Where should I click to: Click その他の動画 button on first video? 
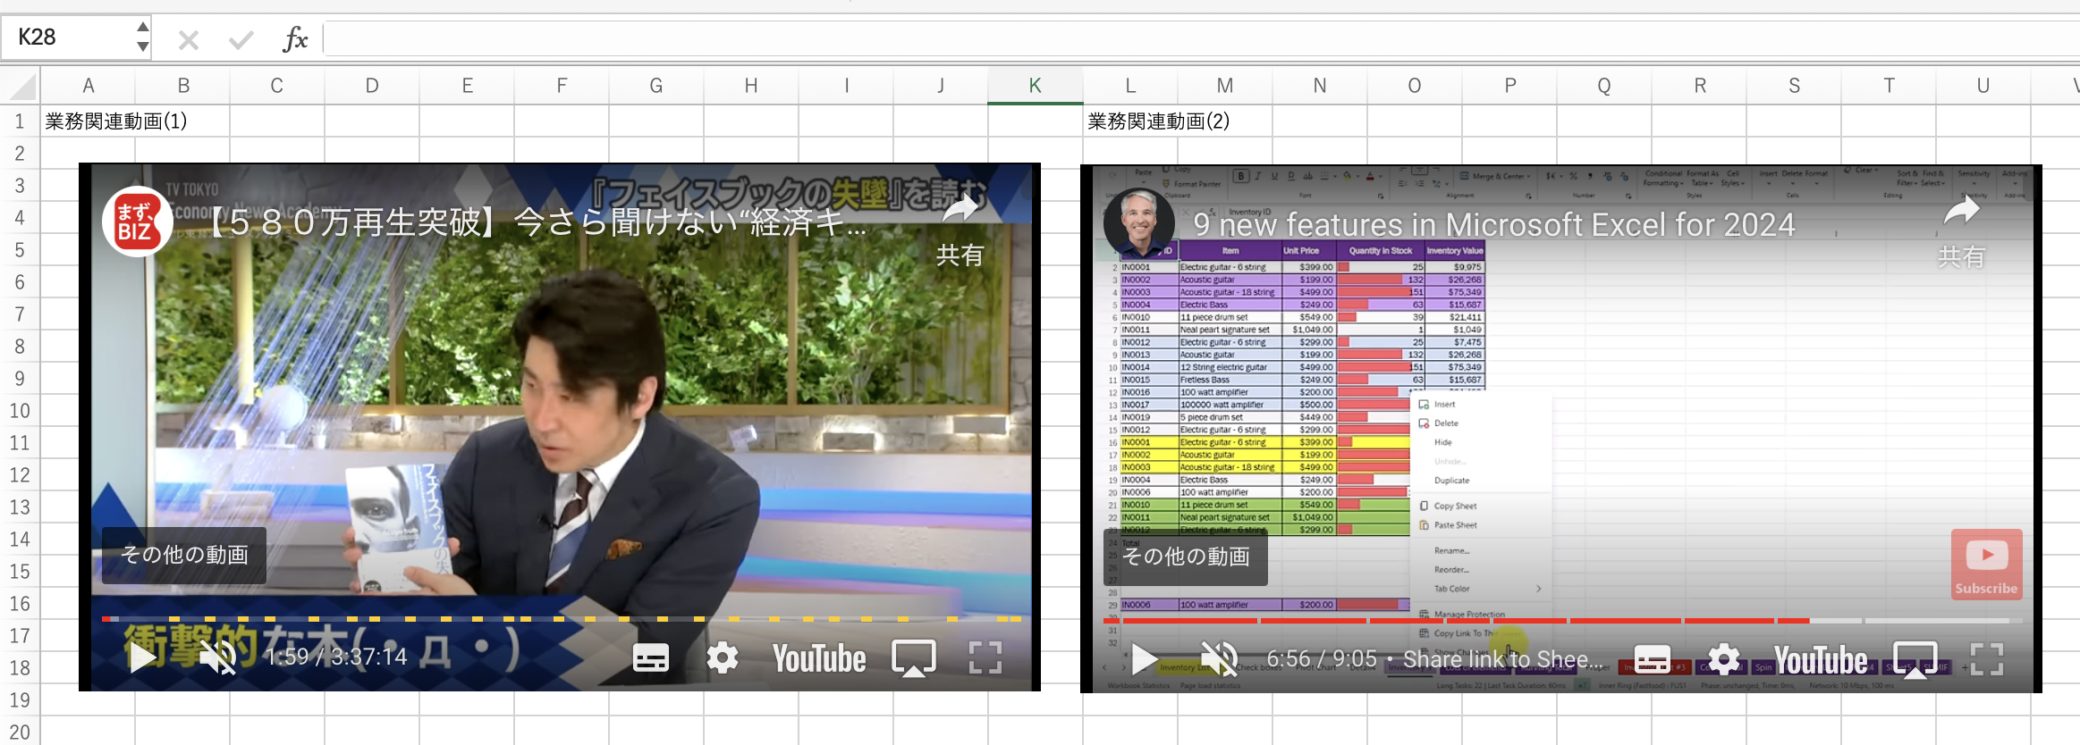(x=184, y=555)
